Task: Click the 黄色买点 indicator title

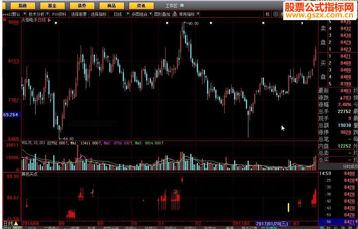Action: [30, 174]
